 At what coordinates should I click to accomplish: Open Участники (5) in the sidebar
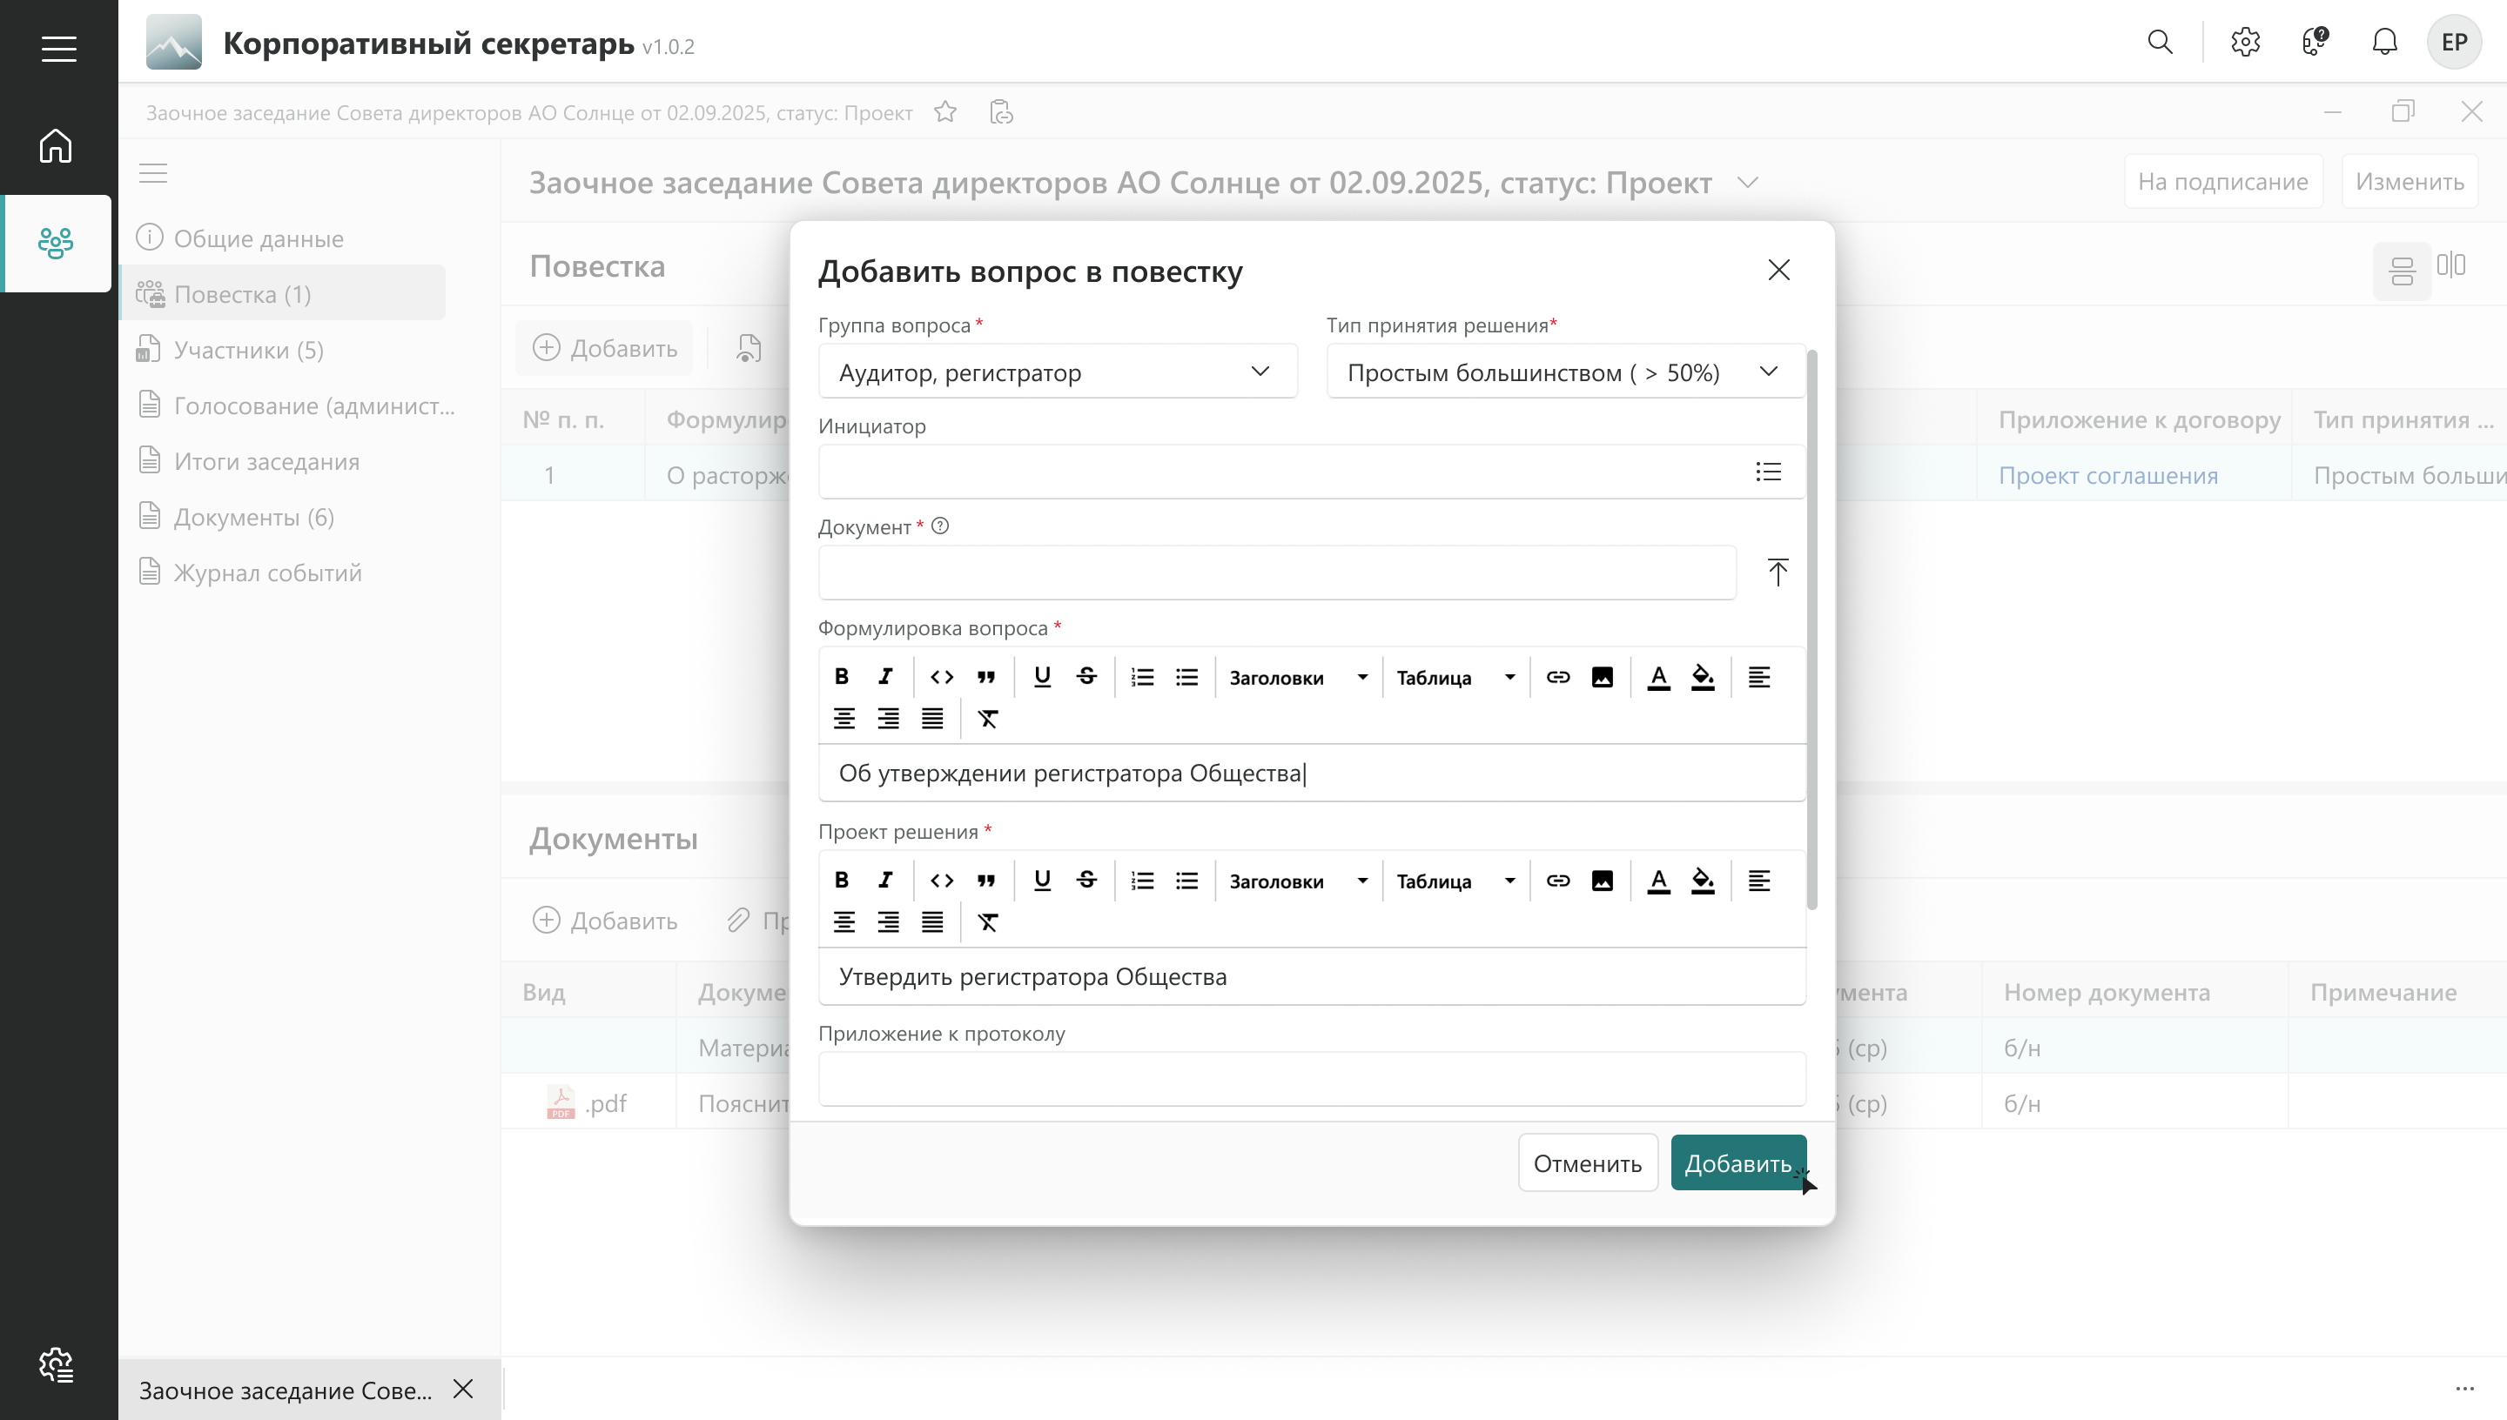pos(248,350)
